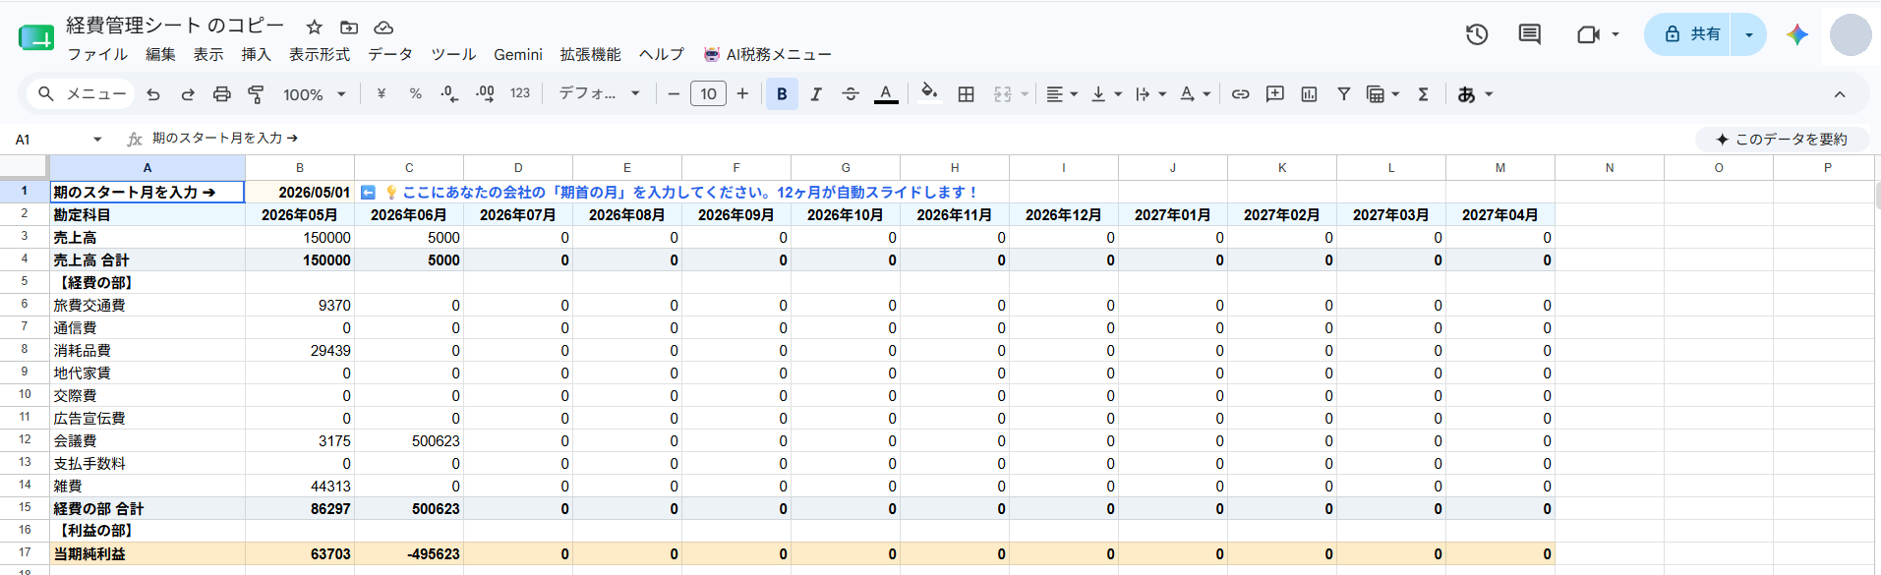The width and height of the screenshot is (1881, 575).
Task: Open the share options dropdown arrow
Action: [1748, 34]
